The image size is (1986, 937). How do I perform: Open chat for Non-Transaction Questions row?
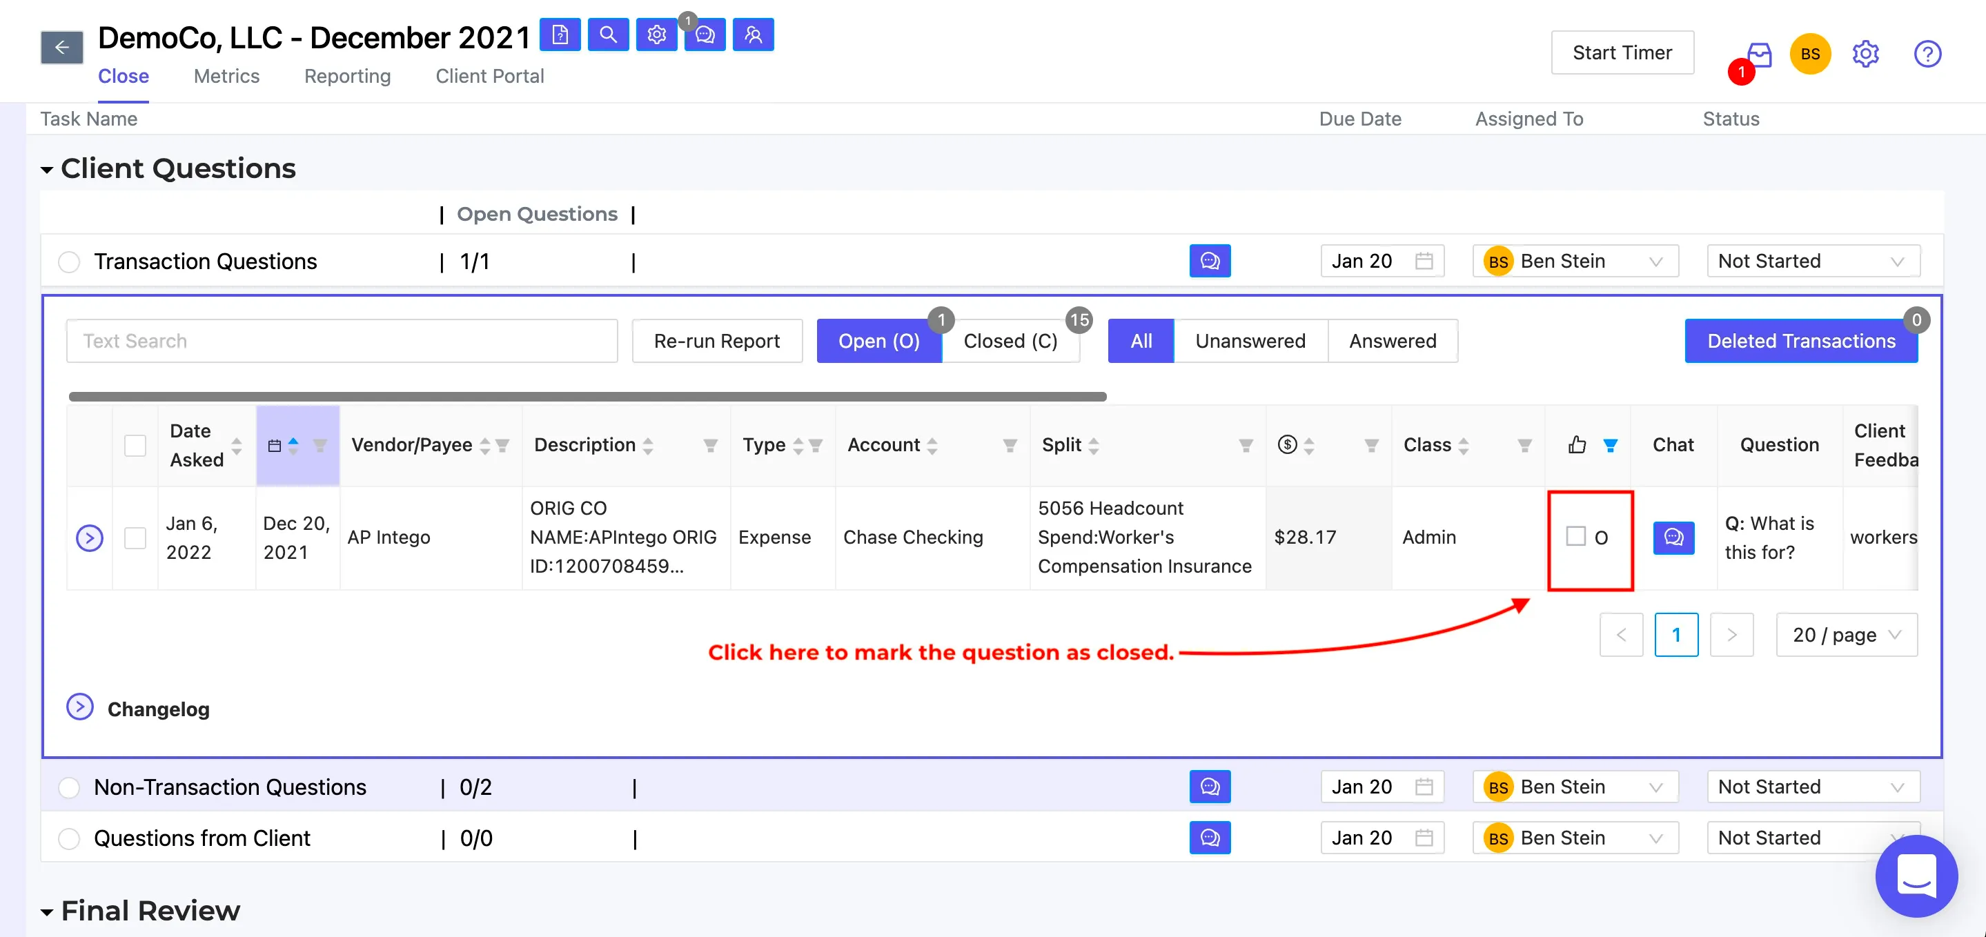tap(1210, 787)
